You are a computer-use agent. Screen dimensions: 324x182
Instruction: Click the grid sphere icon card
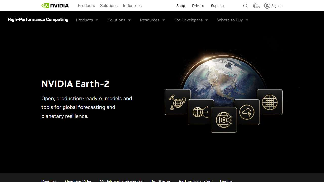click(x=270, y=102)
